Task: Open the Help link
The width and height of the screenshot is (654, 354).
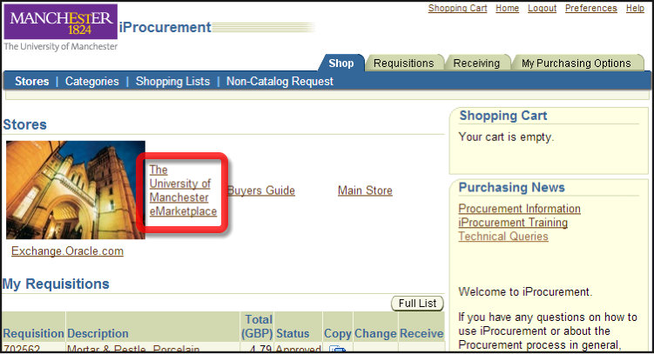Action: [635, 9]
